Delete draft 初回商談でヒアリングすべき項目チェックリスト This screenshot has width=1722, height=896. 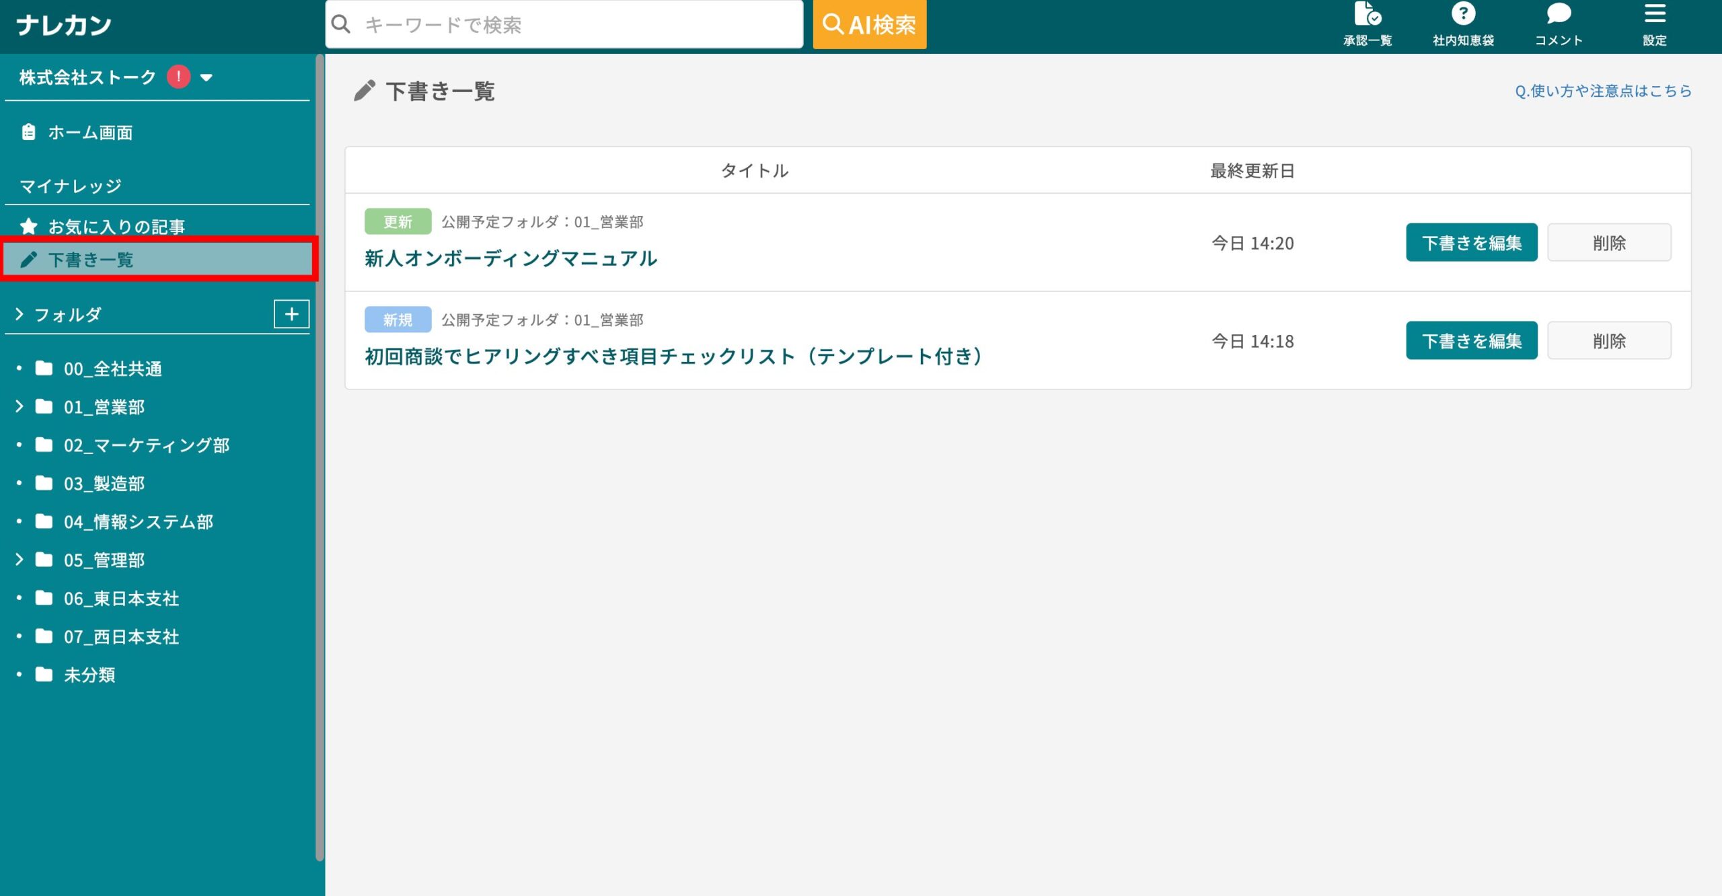coord(1609,340)
